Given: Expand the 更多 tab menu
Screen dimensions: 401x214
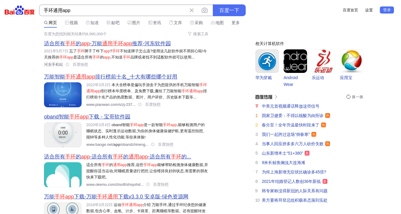Looking at the screenshot, I should [236, 23].
